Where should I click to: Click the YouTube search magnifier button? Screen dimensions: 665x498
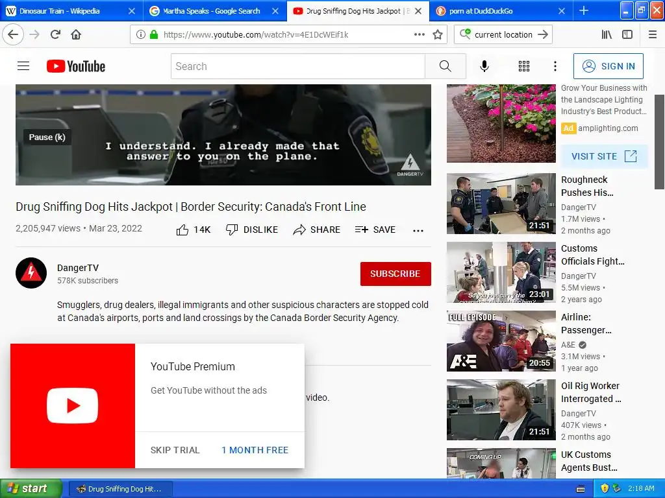(x=445, y=66)
